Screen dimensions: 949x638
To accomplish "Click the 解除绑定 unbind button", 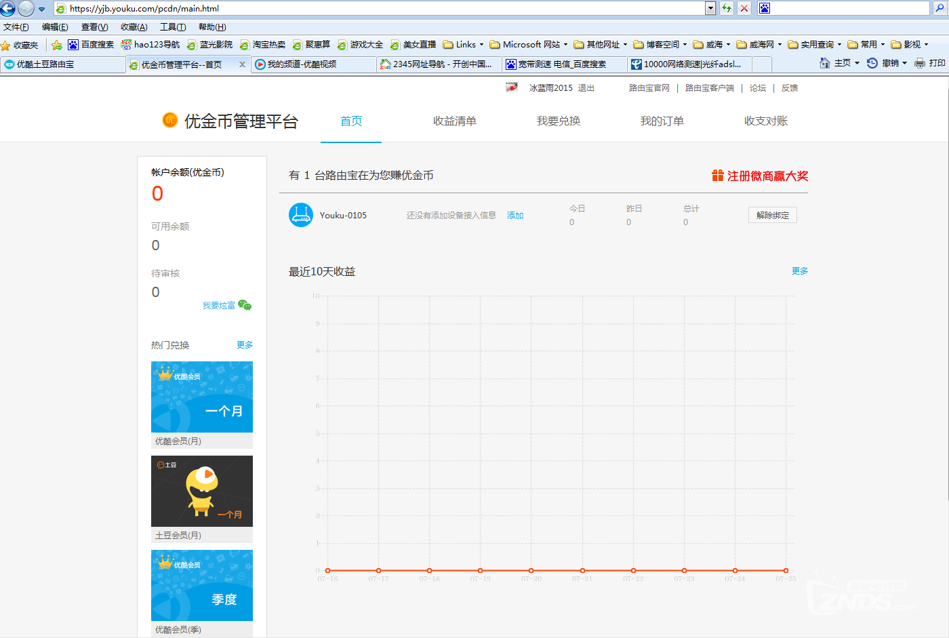I will tap(773, 215).
